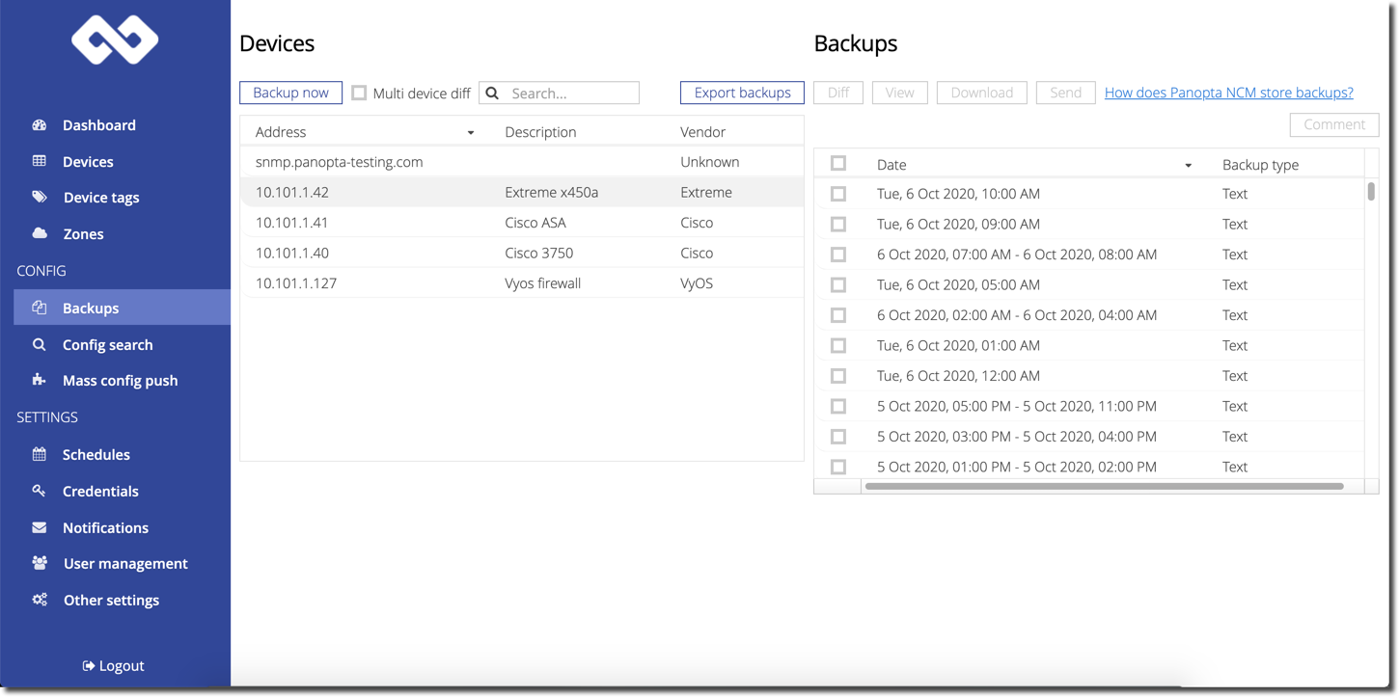Check the Tue, 6 Oct 2020, 09:00 AM backup
This screenshot has width=1399, height=697.
coord(838,224)
